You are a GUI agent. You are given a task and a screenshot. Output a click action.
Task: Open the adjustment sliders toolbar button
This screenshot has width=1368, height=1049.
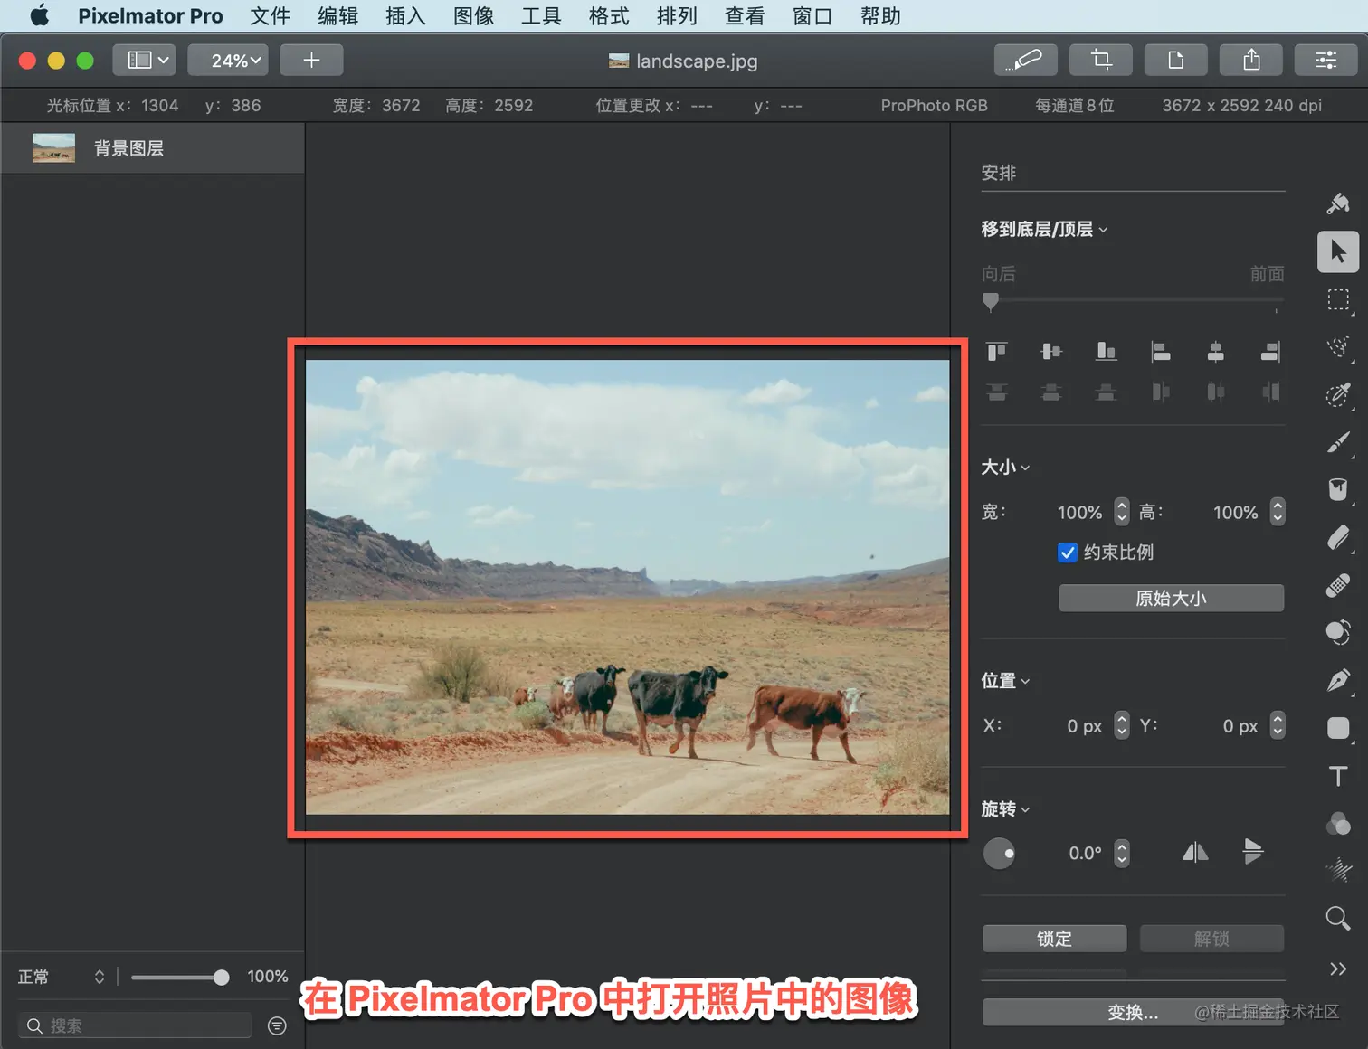[x=1326, y=60]
